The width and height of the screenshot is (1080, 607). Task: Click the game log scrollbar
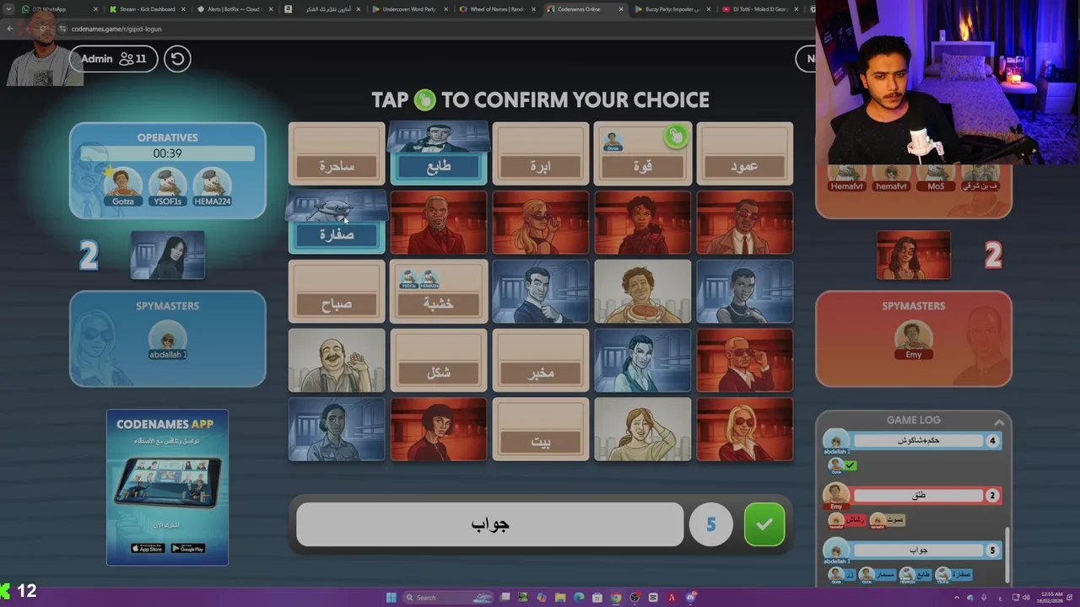[1007, 555]
